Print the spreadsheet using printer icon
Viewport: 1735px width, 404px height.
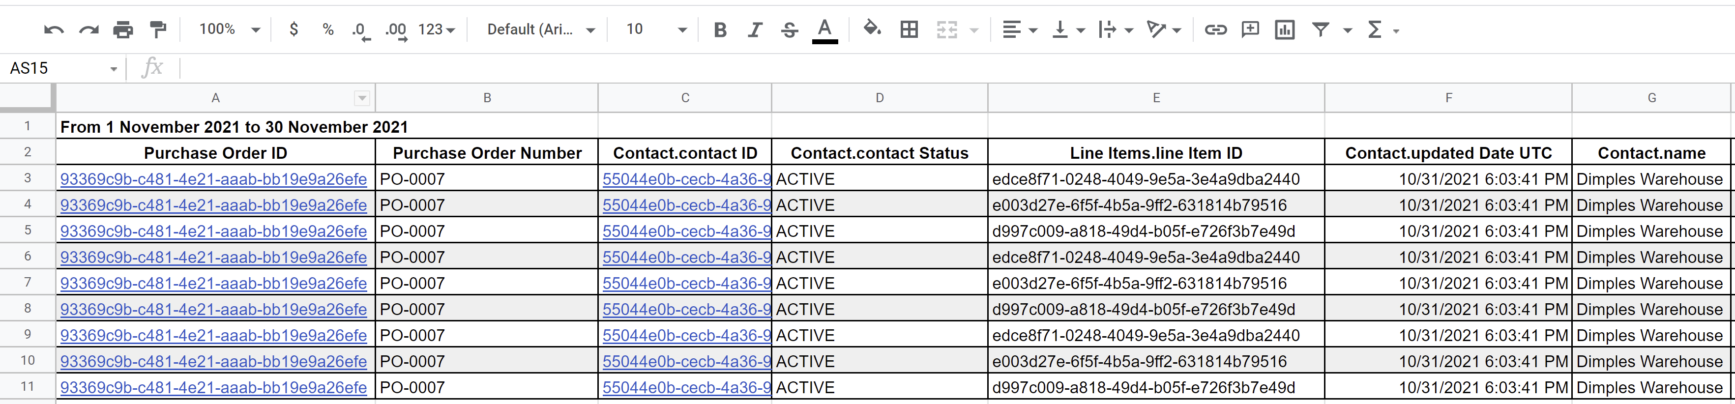pyautogui.click(x=122, y=29)
